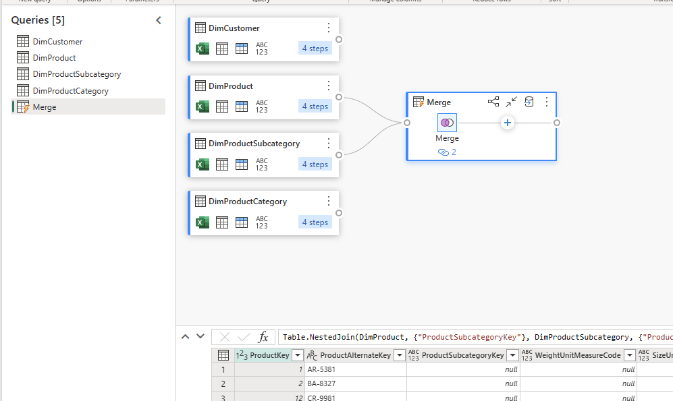Viewport: 673px width, 401px height.
Task: Click the database staging icon on Merge
Action: 529,102
